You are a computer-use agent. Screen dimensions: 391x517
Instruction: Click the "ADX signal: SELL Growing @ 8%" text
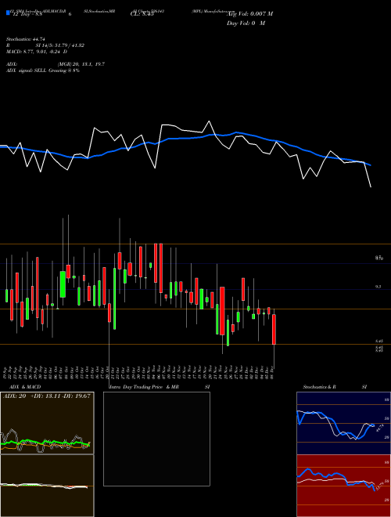click(43, 70)
